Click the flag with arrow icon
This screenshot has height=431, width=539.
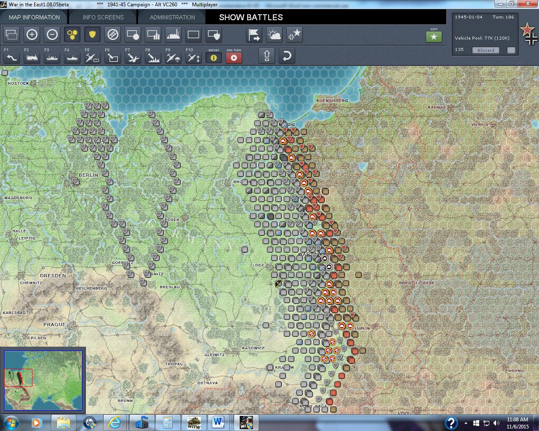pos(254,35)
